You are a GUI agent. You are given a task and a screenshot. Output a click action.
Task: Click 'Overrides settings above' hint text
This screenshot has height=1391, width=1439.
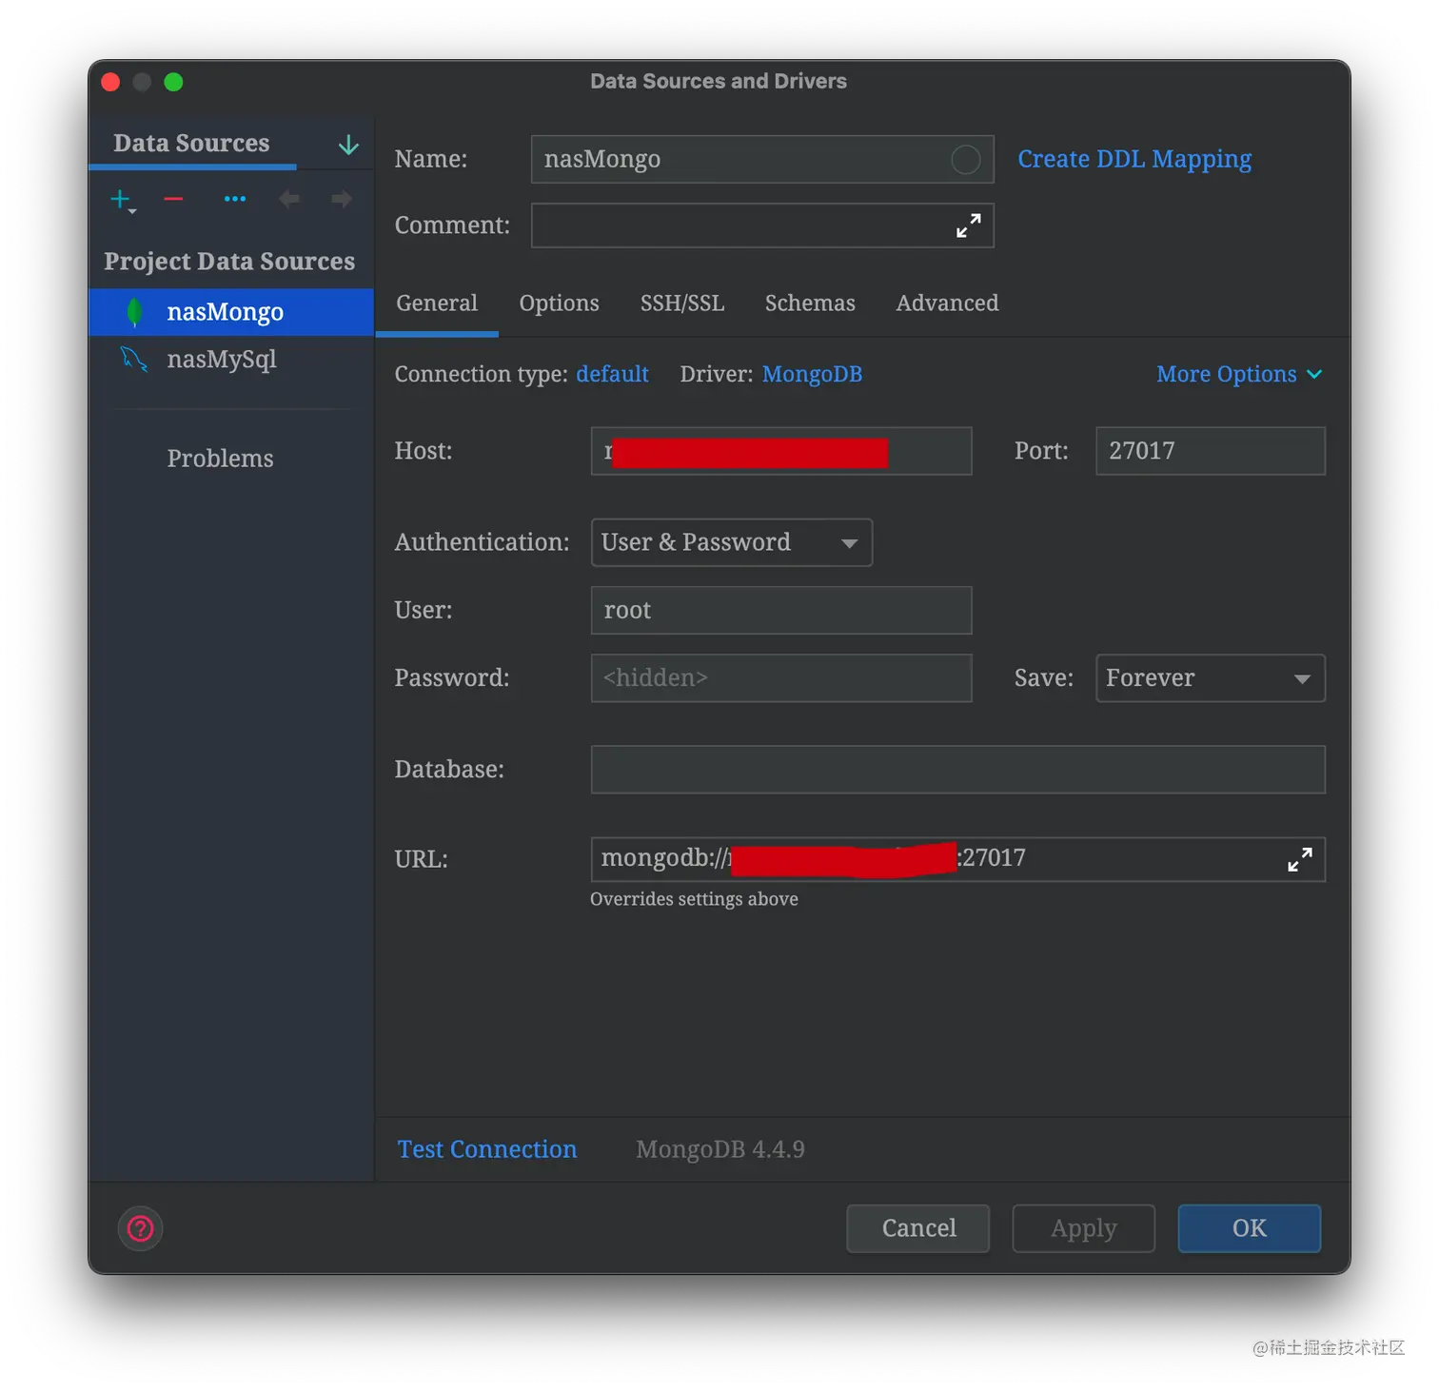coord(694,899)
